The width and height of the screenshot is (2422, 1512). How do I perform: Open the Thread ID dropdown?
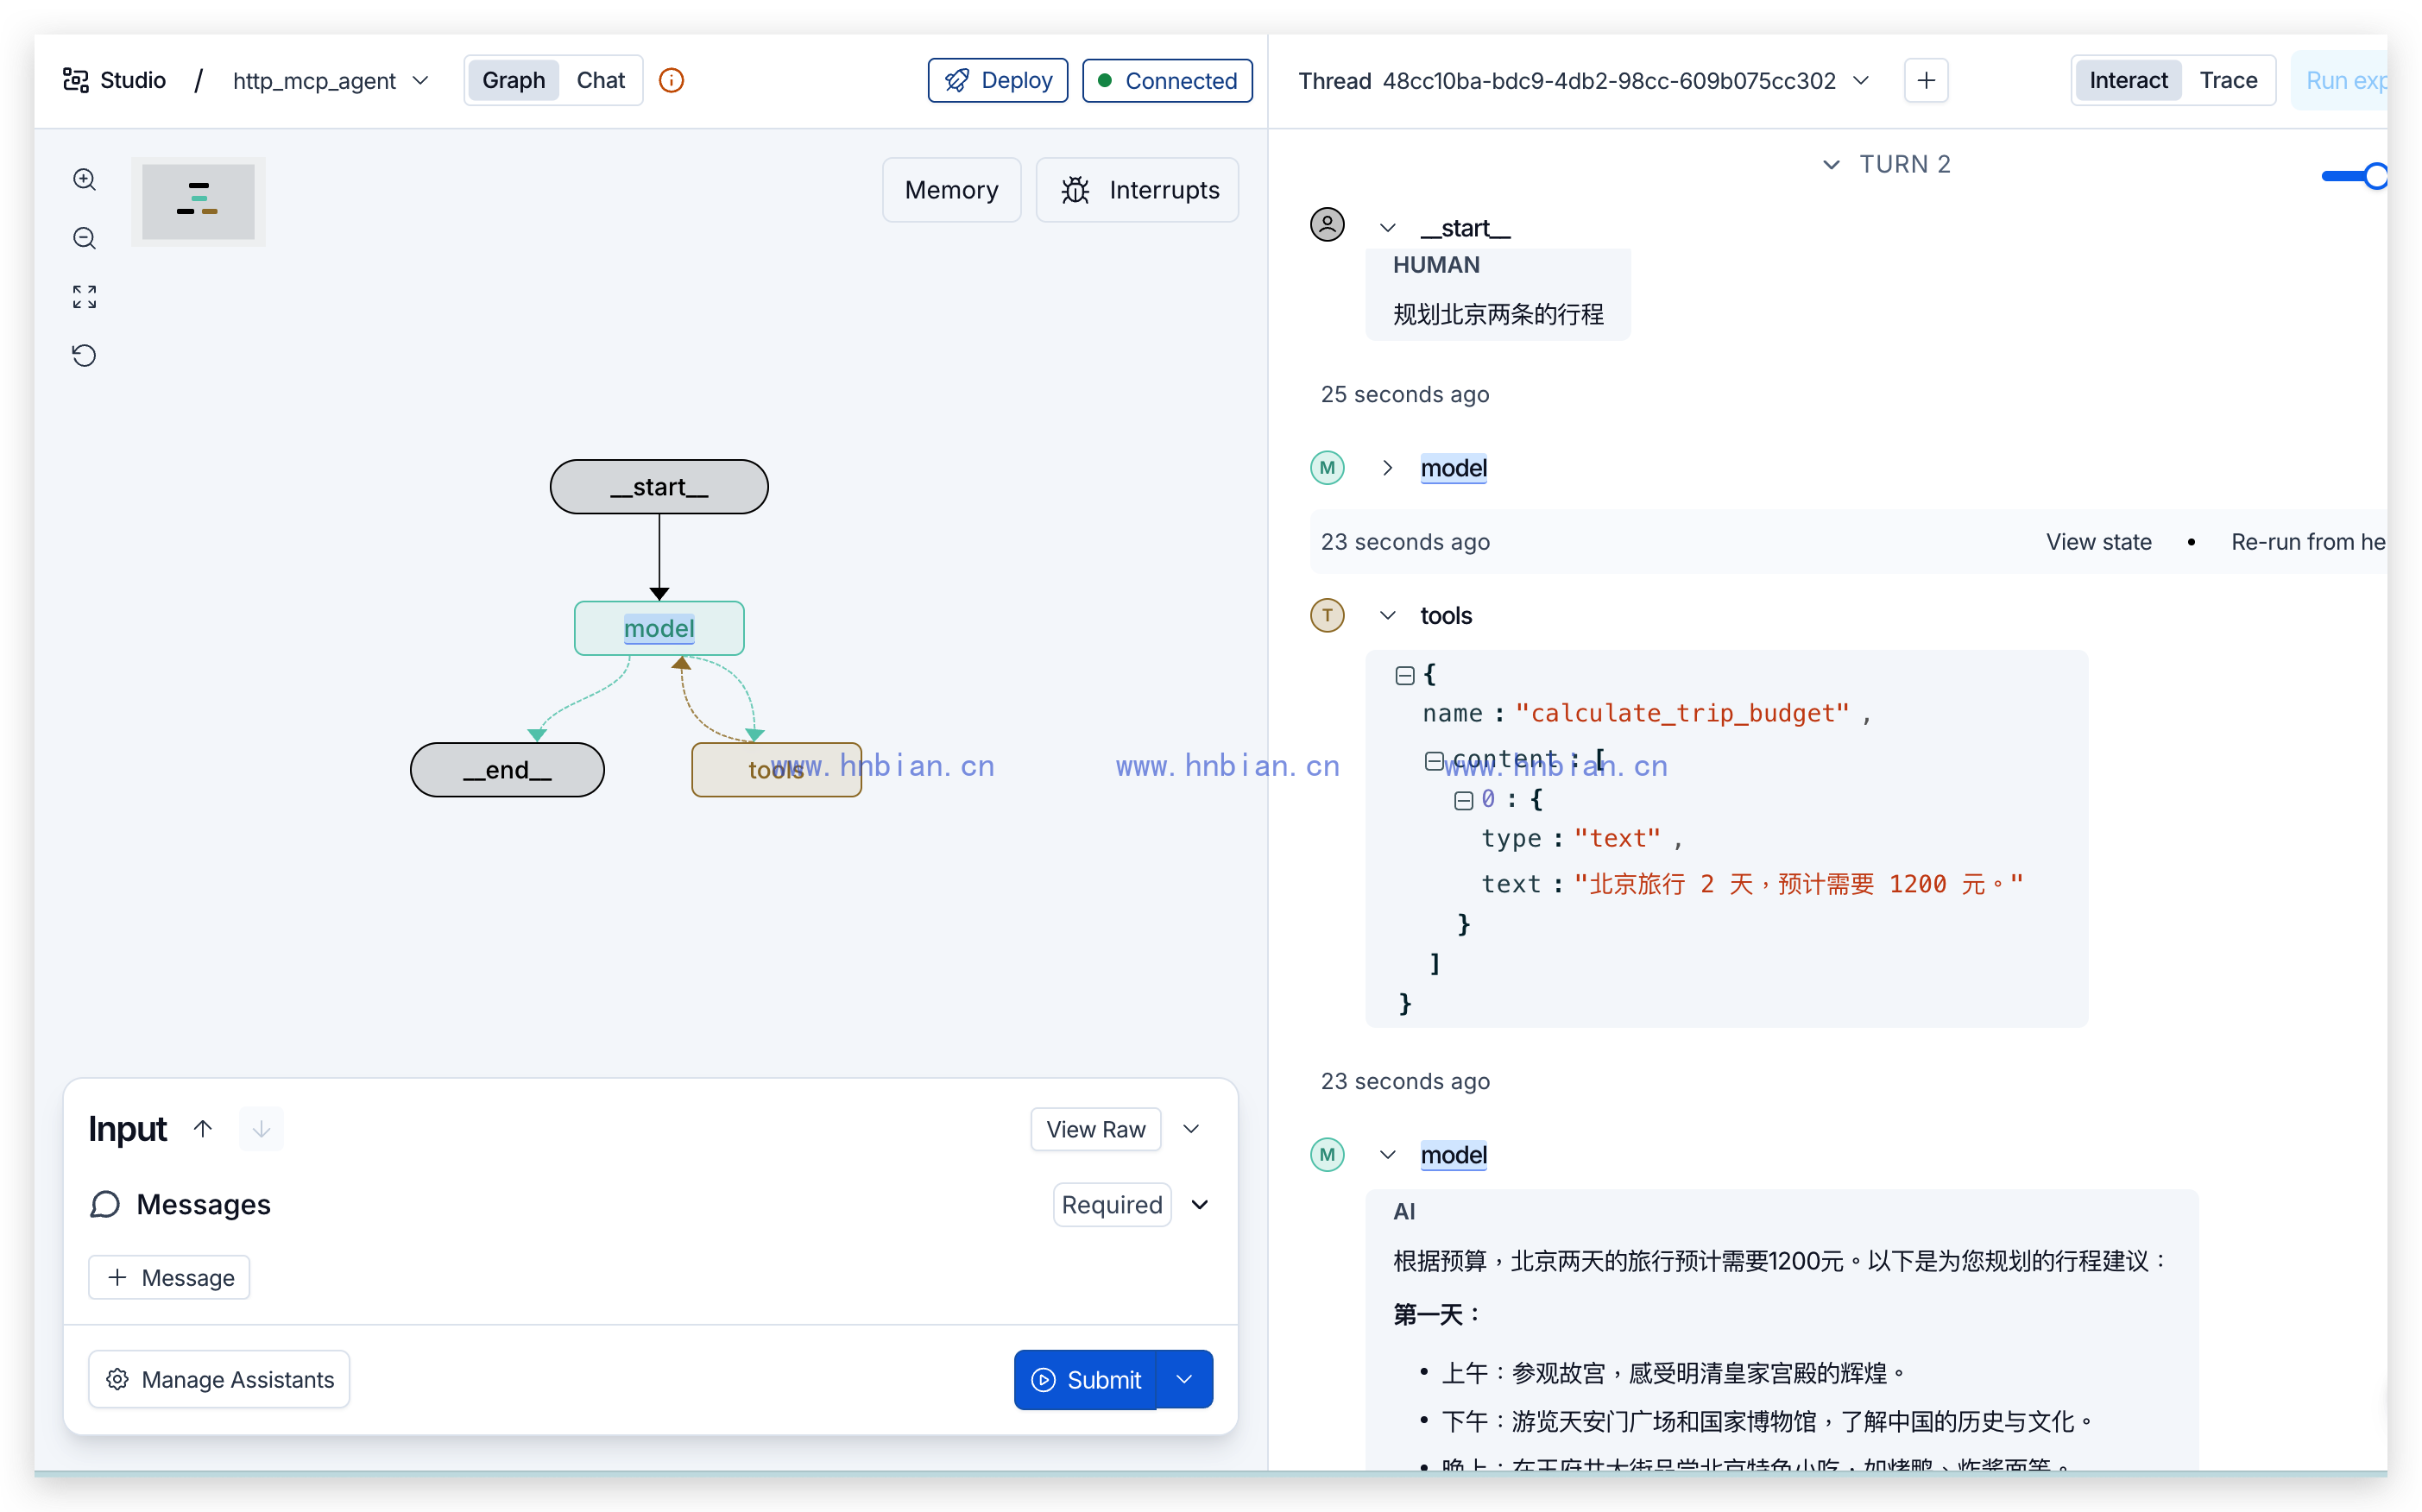[1860, 80]
